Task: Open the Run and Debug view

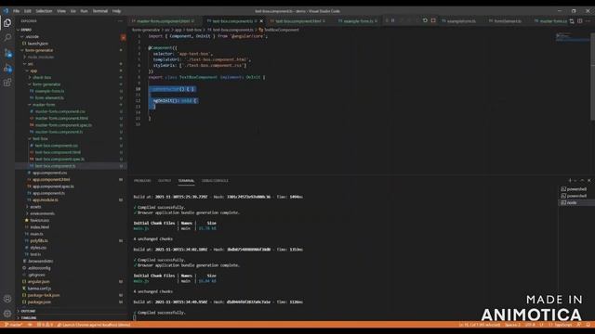Action: 7,68
